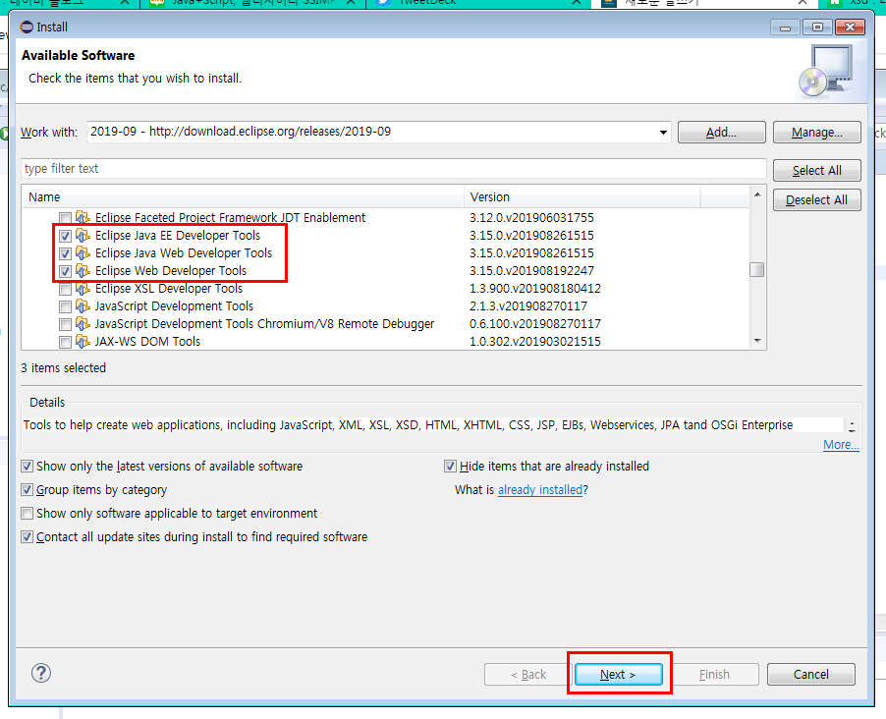The height and width of the screenshot is (719, 886).
Task: Open the More... details link
Action: pyautogui.click(x=841, y=445)
